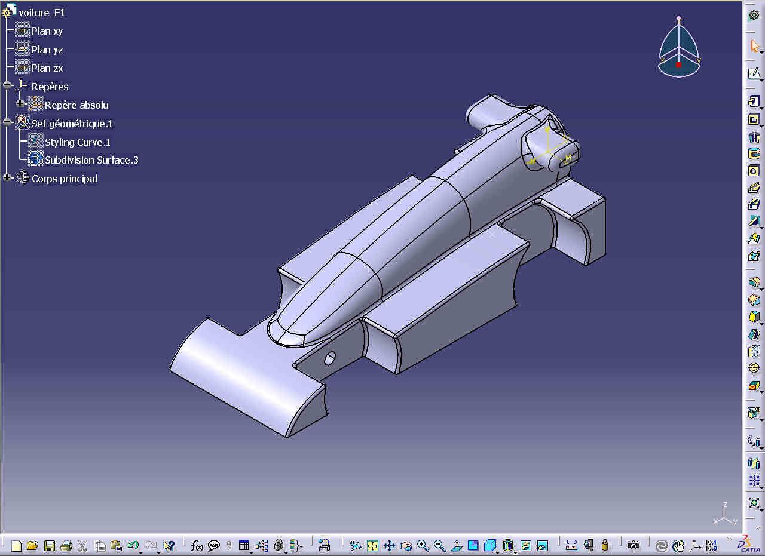Screen dimensions: 765x556
Task: Toggle the Lock icon in bottom toolbar
Action: [278, 545]
